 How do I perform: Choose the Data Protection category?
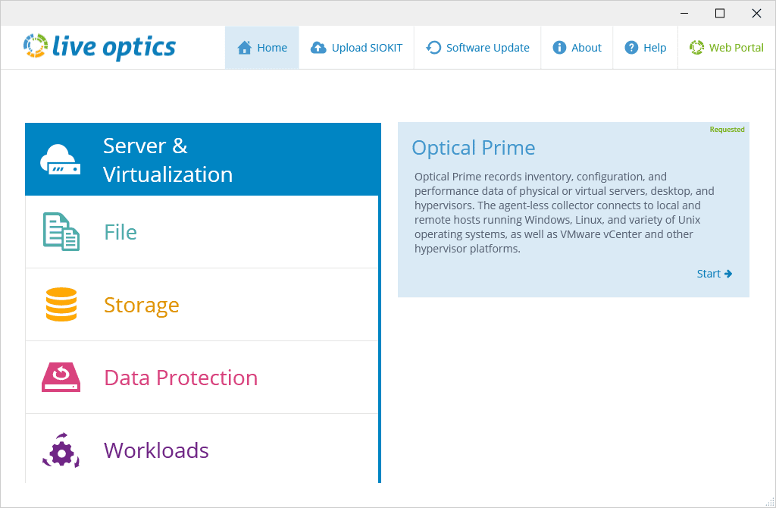(180, 378)
